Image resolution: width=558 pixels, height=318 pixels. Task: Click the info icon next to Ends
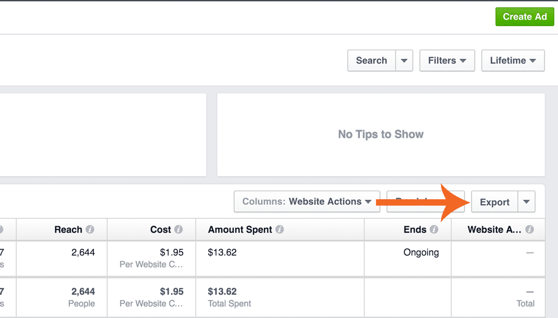pyautogui.click(x=434, y=229)
